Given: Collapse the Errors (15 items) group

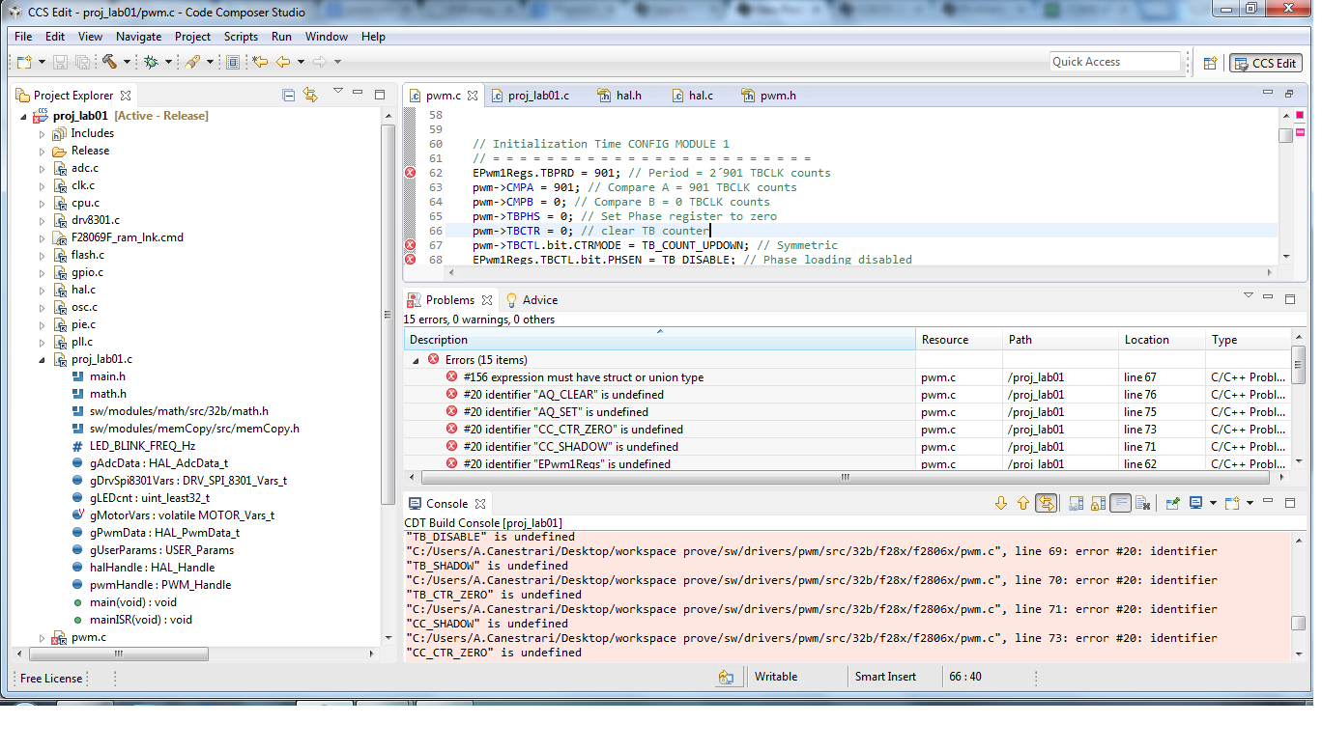Looking at the screenshot, I should [417, 360].
